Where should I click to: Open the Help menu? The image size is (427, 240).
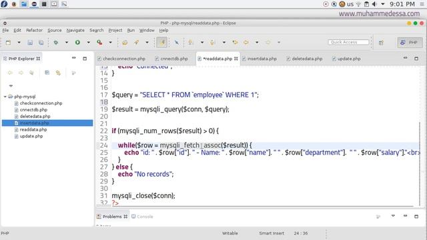163,30
